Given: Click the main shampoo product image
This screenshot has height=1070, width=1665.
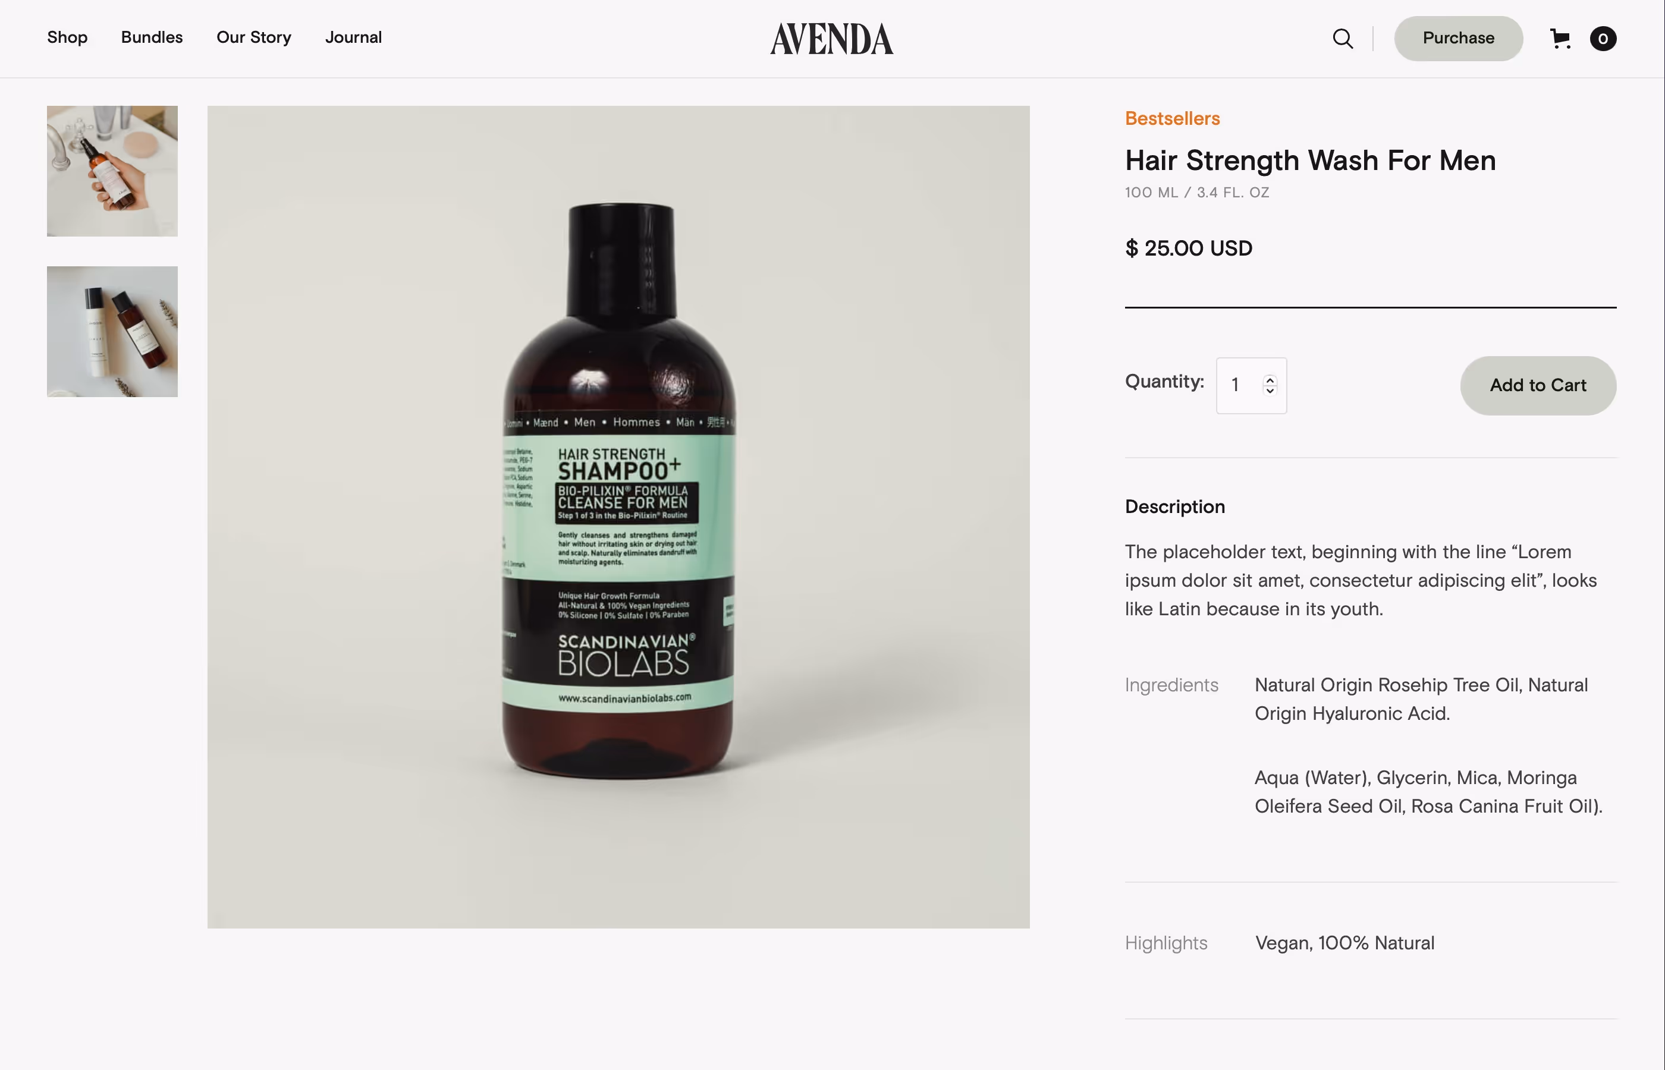Looking at the screenshot, I should 618,517.
